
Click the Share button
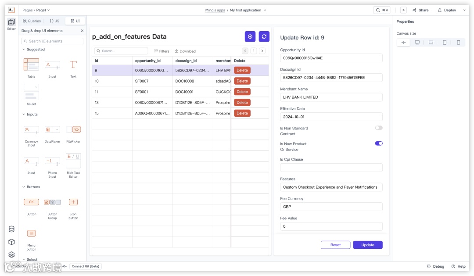(420, 10)
